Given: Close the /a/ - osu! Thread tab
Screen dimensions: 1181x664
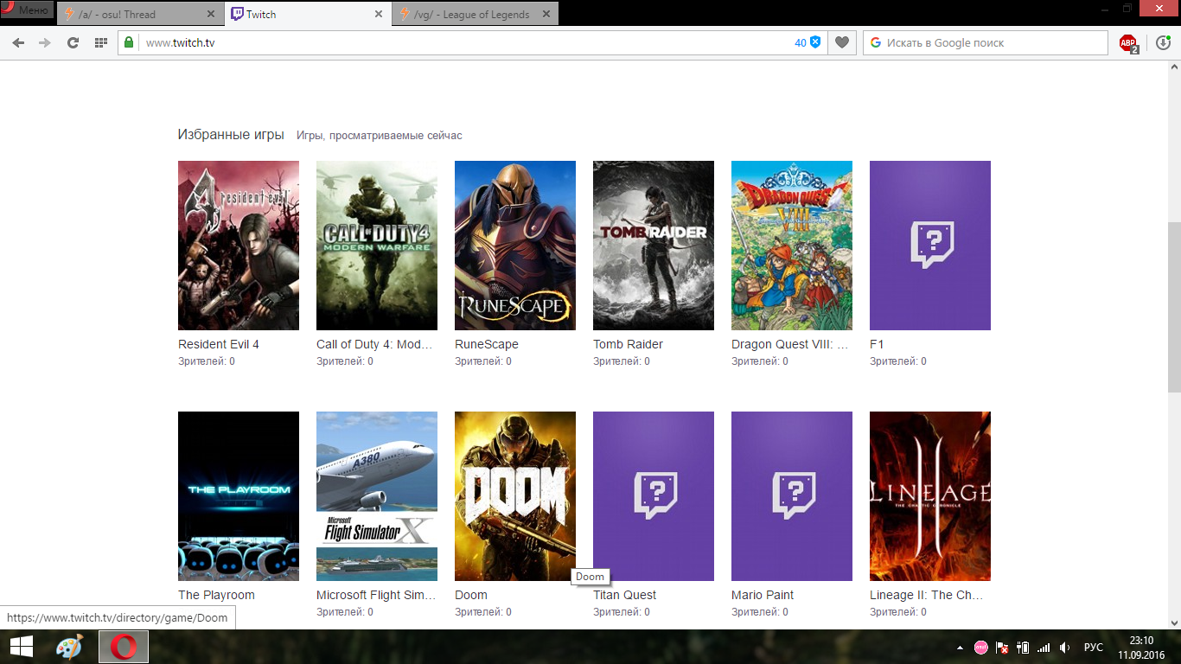Looking at the screenshot, I should tap(210, 15).
